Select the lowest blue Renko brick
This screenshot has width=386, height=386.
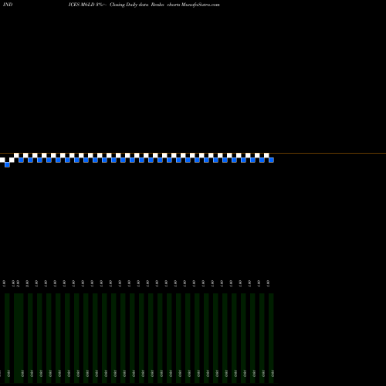[x=7, y=164]
